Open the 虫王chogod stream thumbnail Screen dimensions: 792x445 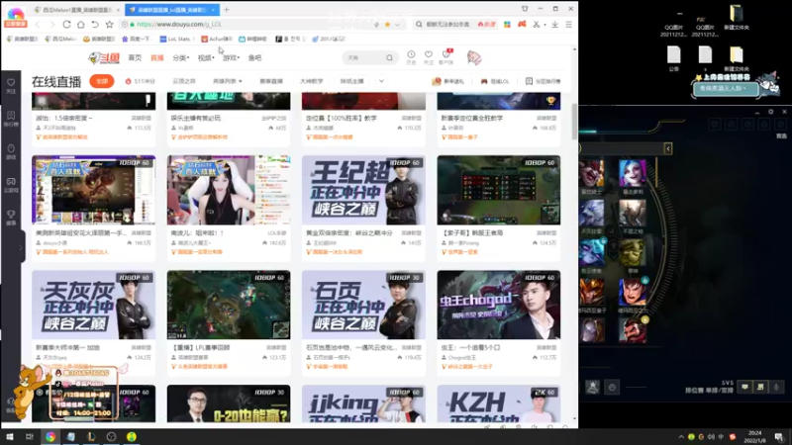pyautogui.click(x=499, y=305)
